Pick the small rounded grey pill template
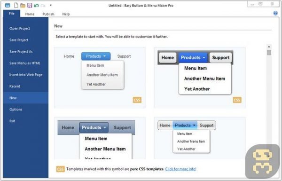 200,138
